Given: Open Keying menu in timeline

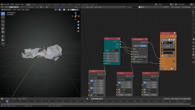Looking at the screenshot, I should click(x=15, y=99).
